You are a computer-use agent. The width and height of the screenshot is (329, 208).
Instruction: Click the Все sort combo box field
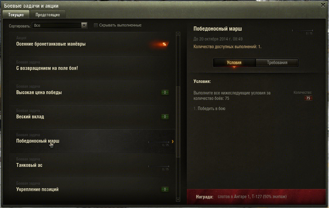[x=60, y=25]
